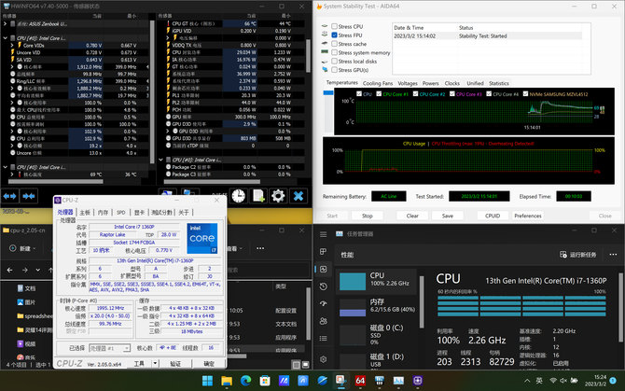Open CPU-Z processor selection dropdown
Image resolution: width=625 pixels, height=391 pixels.
[126, 348]
